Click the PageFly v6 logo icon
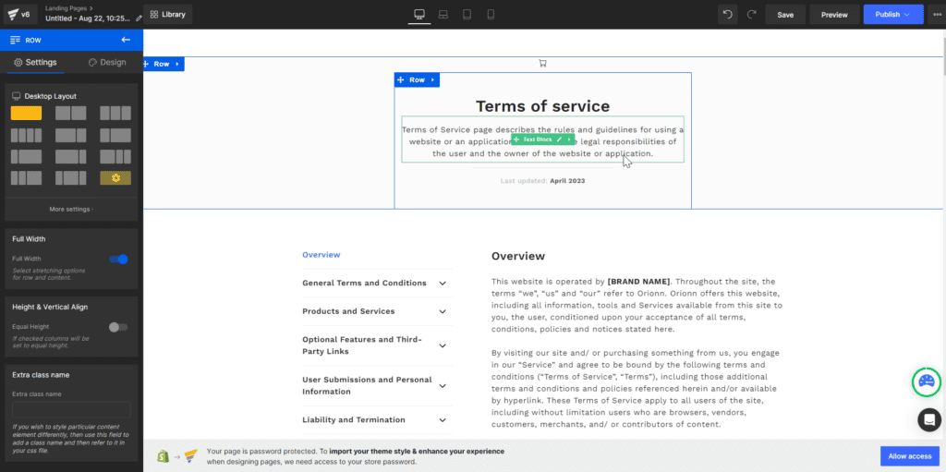The width and height of the screenshot is (946, 472). pyautogui.click(x=12, y=14)
